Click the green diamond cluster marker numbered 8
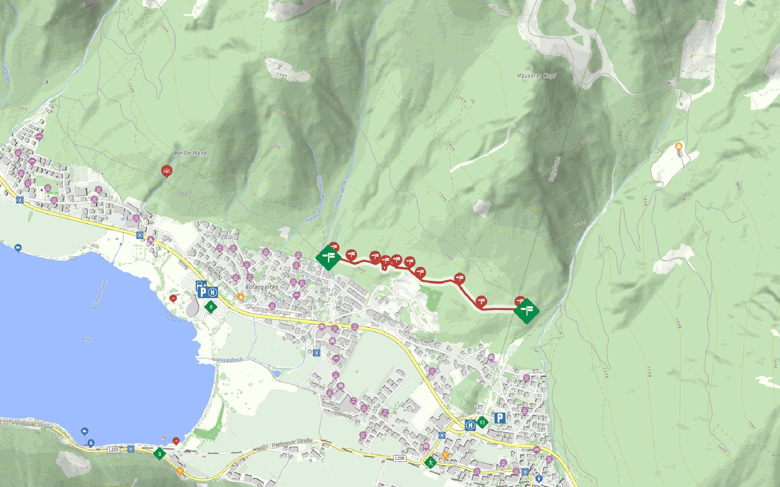Image resolution: width=780 pixels, height=487 pixels. pos(211,307)
